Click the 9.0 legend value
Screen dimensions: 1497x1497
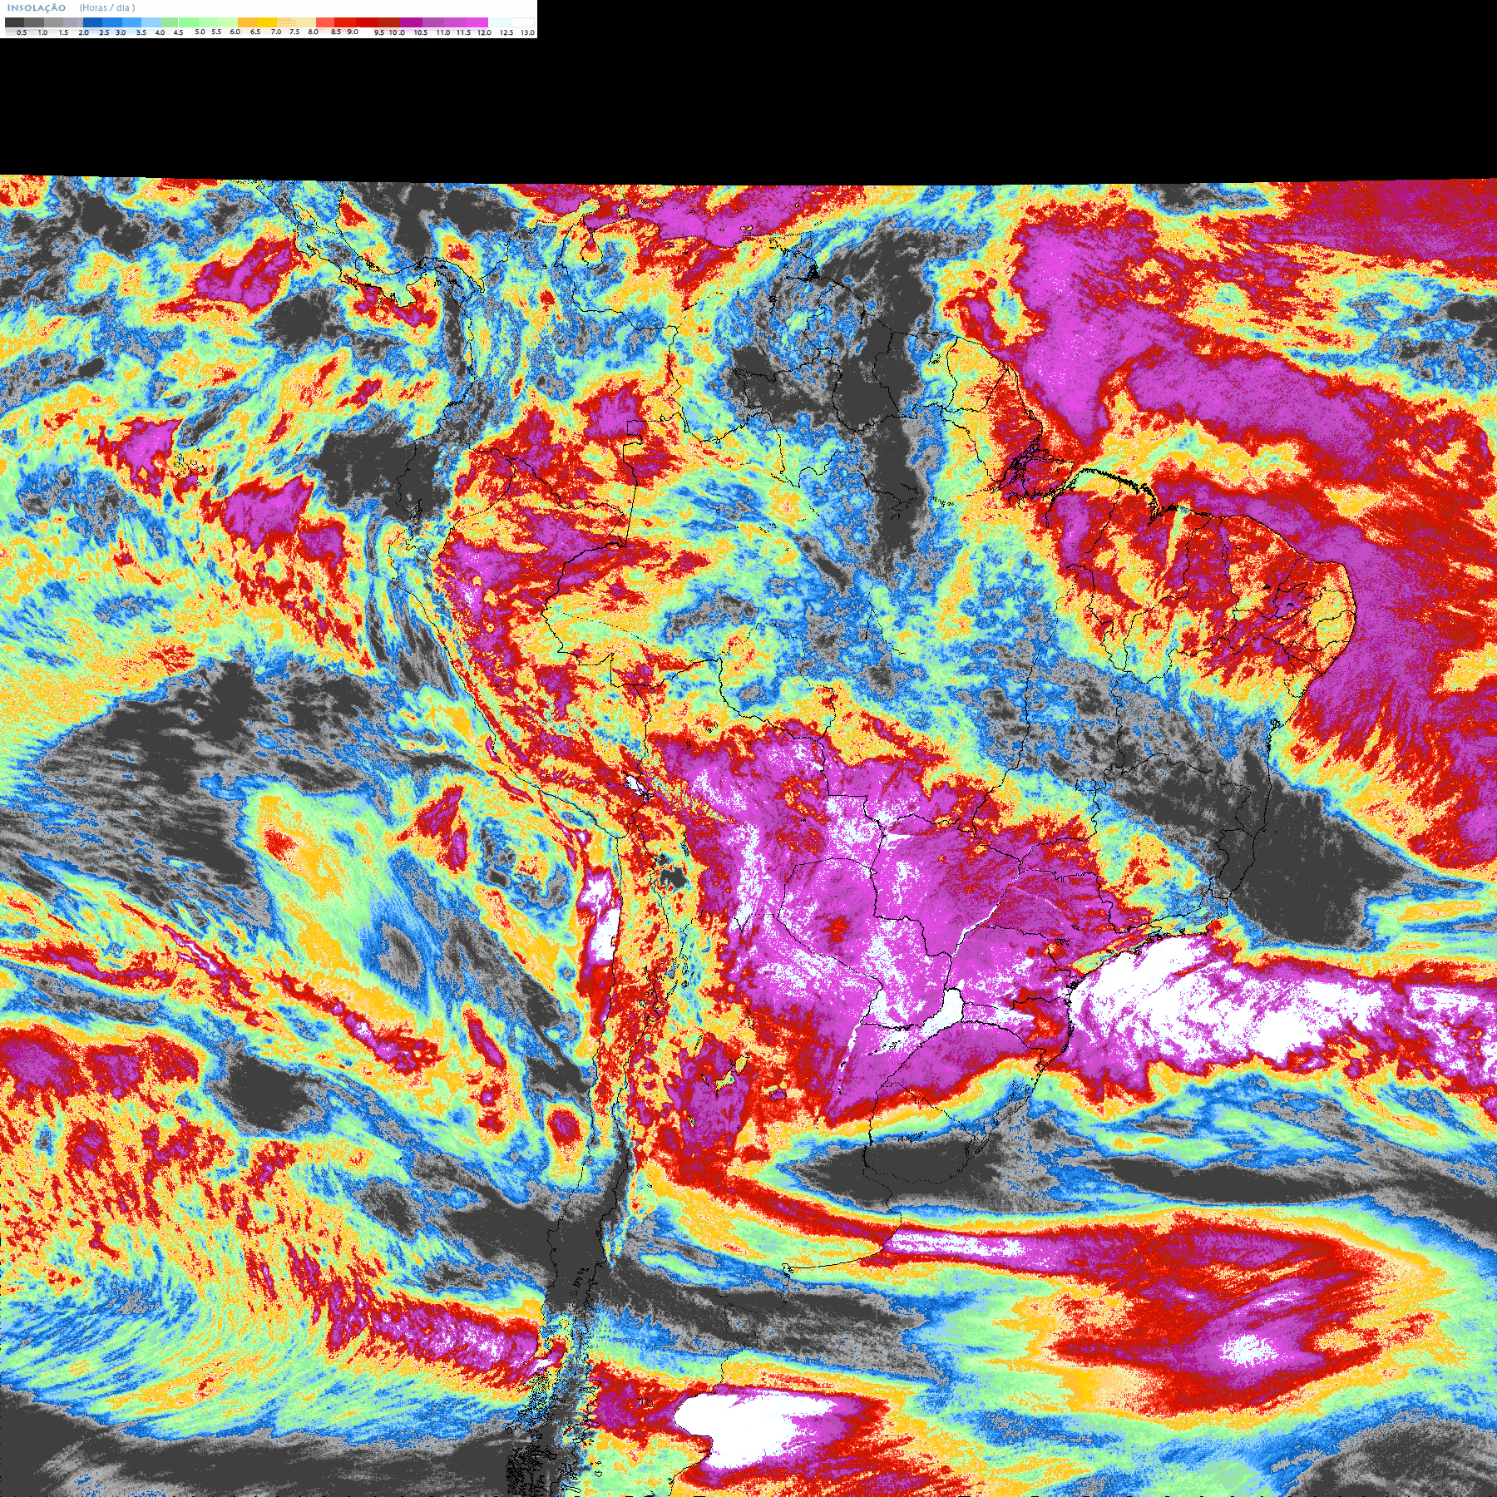(x=353, y=32)
